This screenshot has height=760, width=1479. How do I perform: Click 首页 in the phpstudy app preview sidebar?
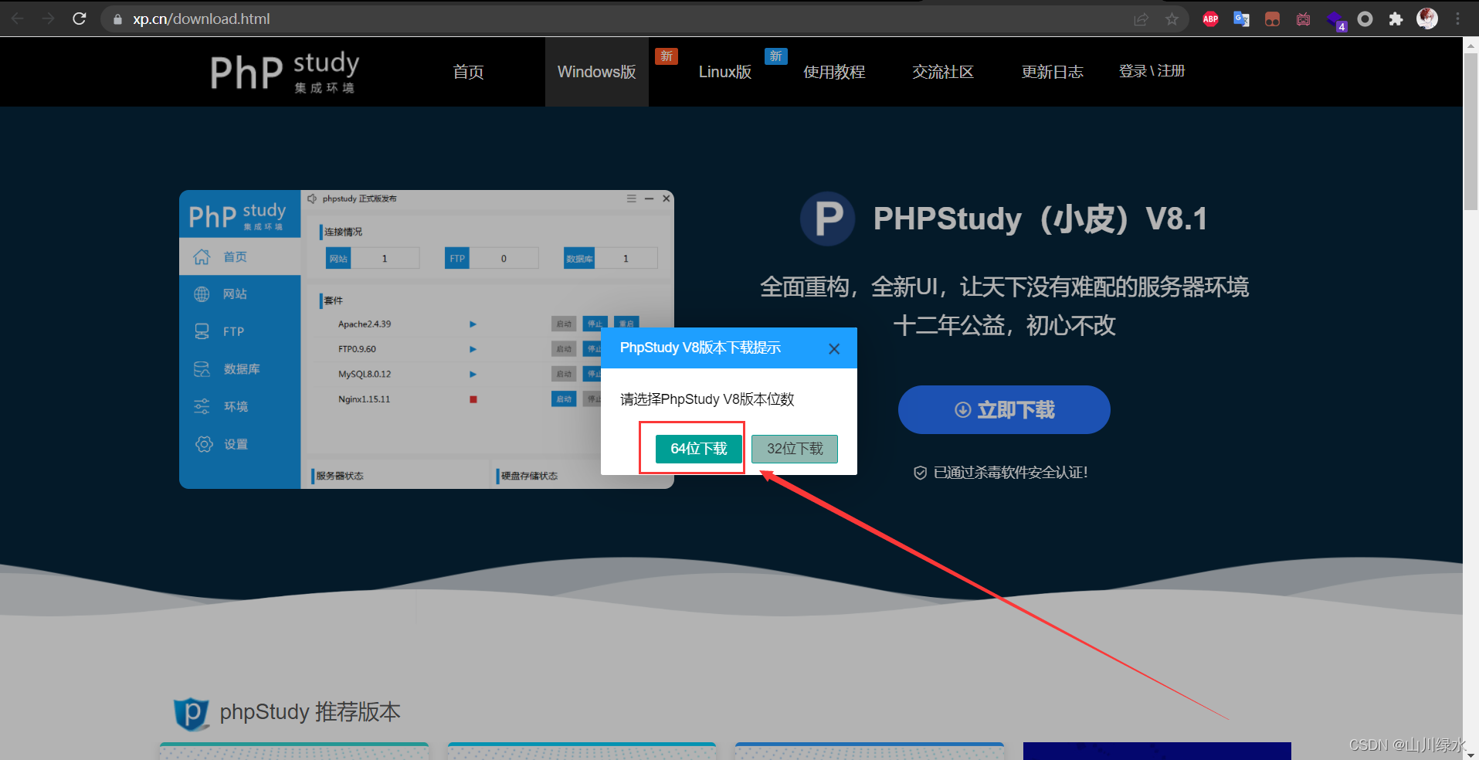coord(239,257)
